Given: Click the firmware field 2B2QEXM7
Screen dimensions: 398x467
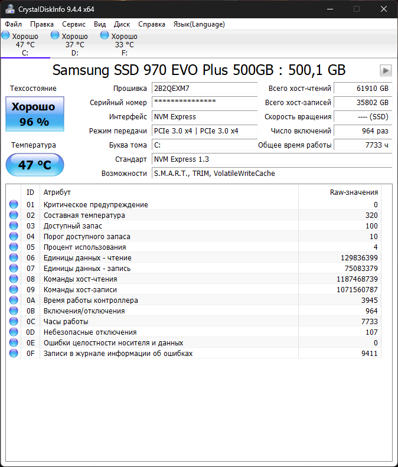Looking at the screenshot, I should point(205,89).
